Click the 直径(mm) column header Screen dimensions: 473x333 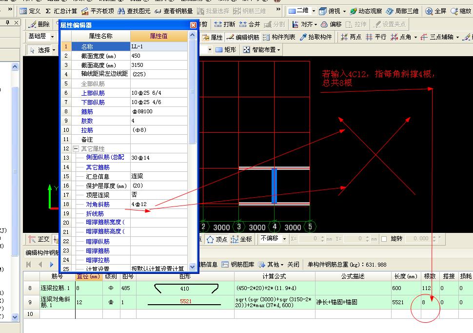89,276
